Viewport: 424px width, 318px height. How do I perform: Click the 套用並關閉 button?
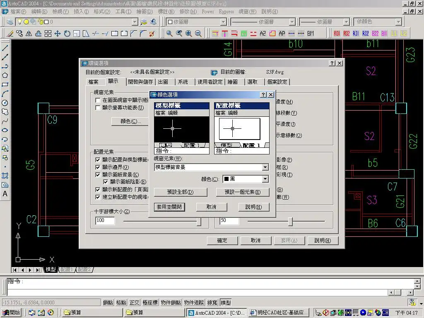point(169,207)
